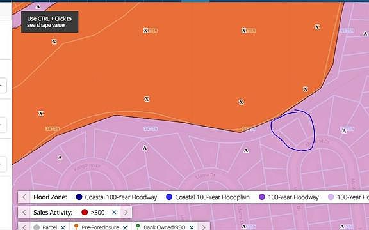Image resolution: width=369 pixels, height=230 pixels.
Task: Click the 'Bank Owned/REO' legend text
Action: [164, 227]
